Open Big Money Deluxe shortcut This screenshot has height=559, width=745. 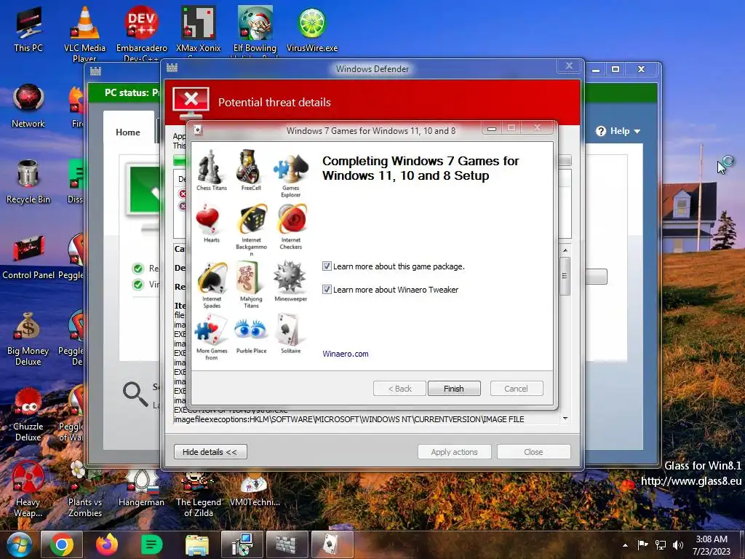(x=28, y=338)
